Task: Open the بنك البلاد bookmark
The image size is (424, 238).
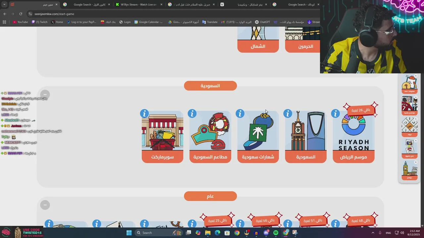Action: tap(108, 22)
